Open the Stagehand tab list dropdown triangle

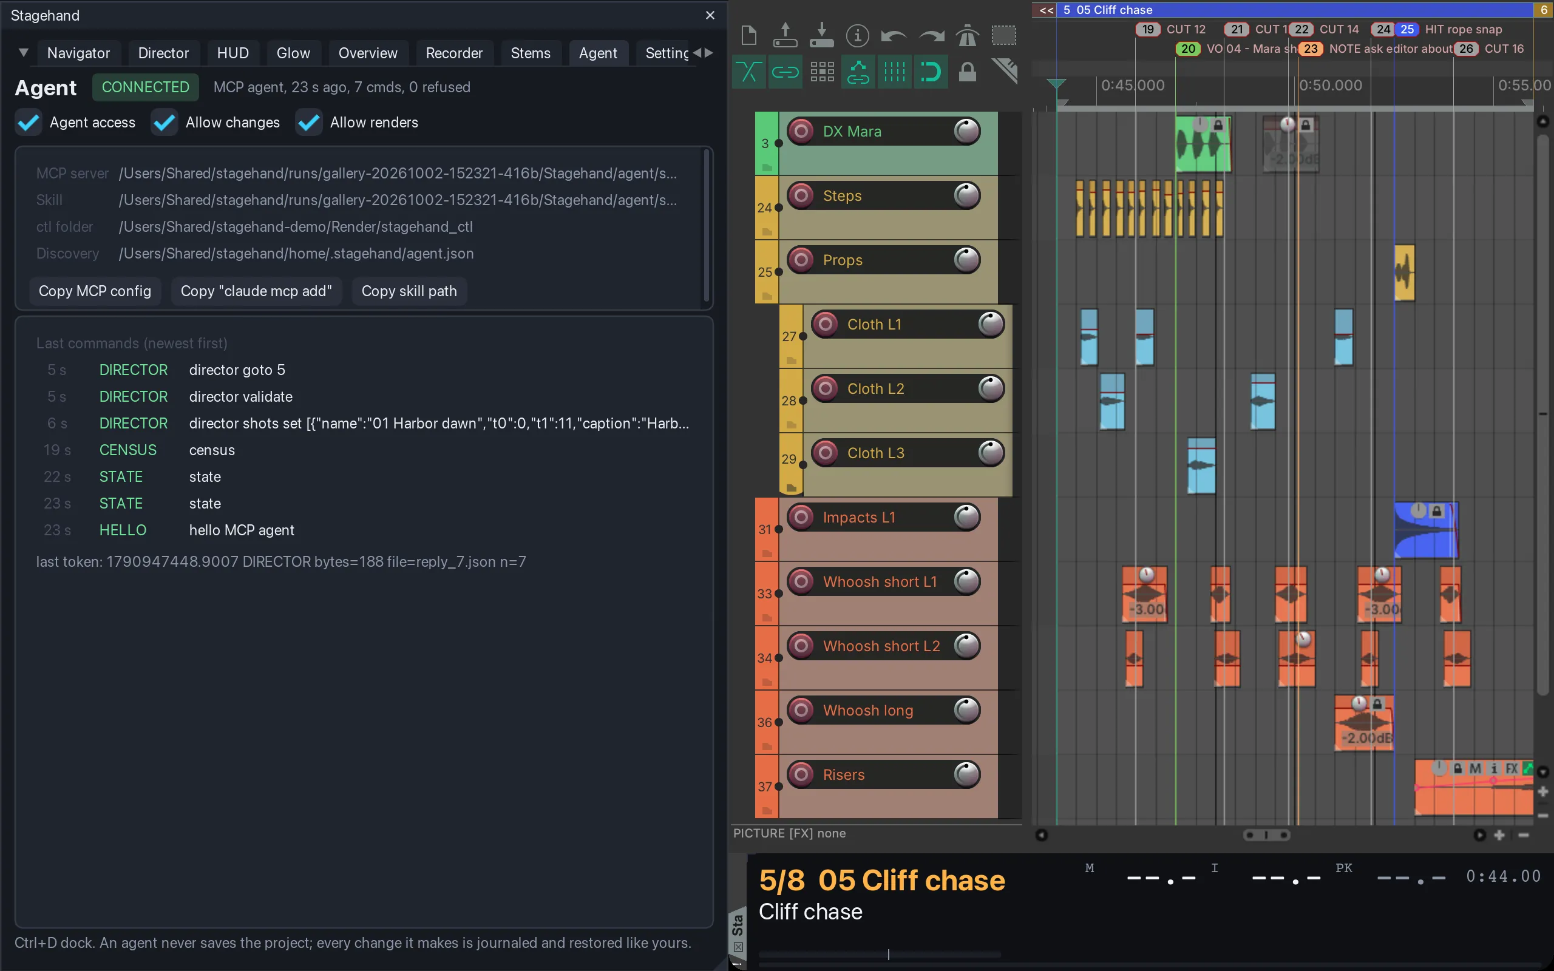tap(24, 53)
